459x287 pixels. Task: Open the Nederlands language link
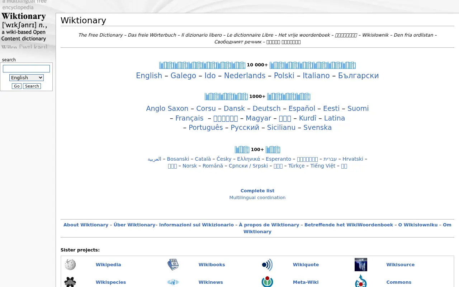(x=245, y=76)
